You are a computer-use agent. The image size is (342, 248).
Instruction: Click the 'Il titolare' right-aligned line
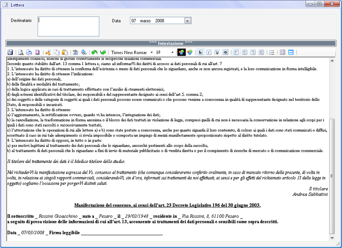(318, 189)
